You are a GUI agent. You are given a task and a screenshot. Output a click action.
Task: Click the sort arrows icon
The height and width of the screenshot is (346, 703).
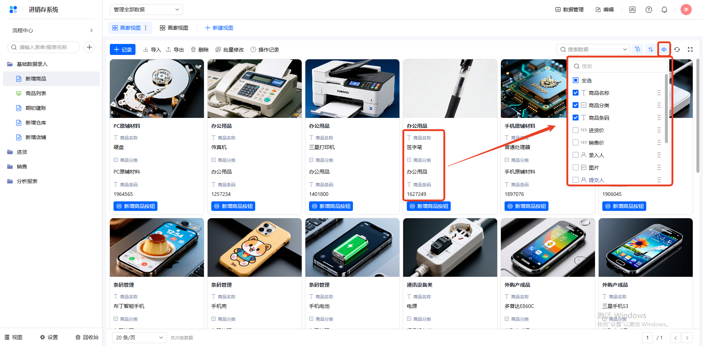click(x=651, y=49)
